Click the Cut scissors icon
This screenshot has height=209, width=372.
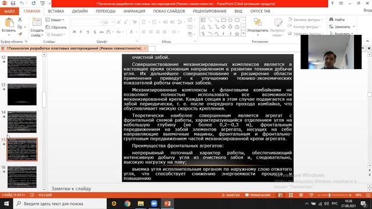pos(20,20)
